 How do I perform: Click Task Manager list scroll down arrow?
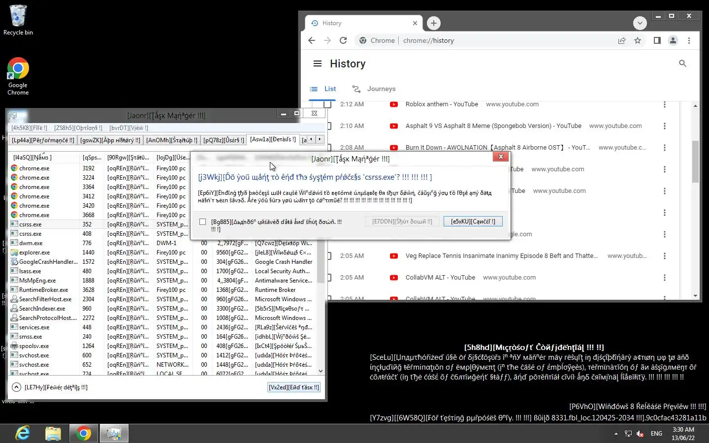[321, 371]
